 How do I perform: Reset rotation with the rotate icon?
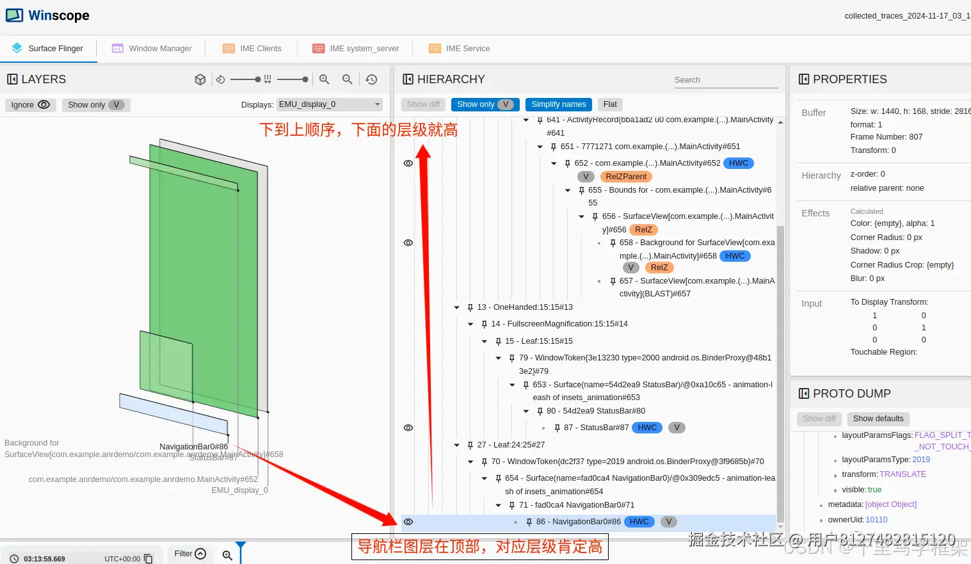[x=220, y=79]
